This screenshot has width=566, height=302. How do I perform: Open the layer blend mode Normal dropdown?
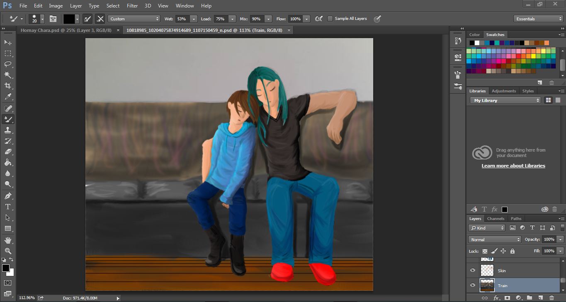tap(495, 239)
